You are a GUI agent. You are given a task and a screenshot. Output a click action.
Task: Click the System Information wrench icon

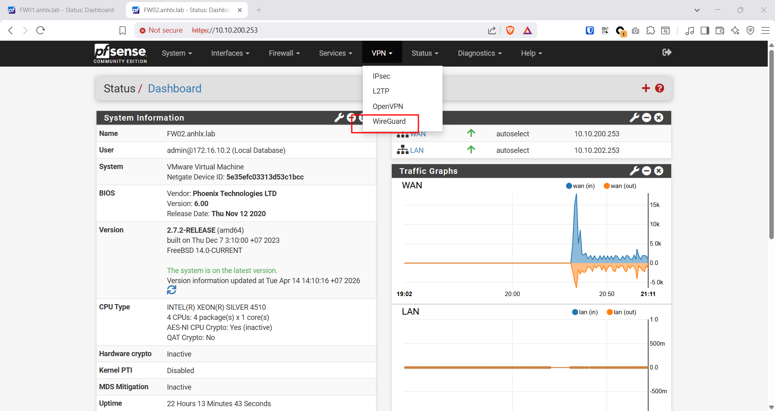[339, 118]
